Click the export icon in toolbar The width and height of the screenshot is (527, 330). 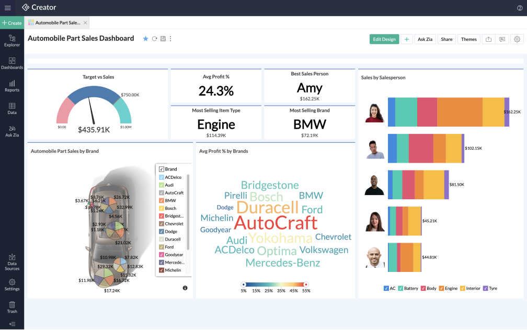coord(488,39)
